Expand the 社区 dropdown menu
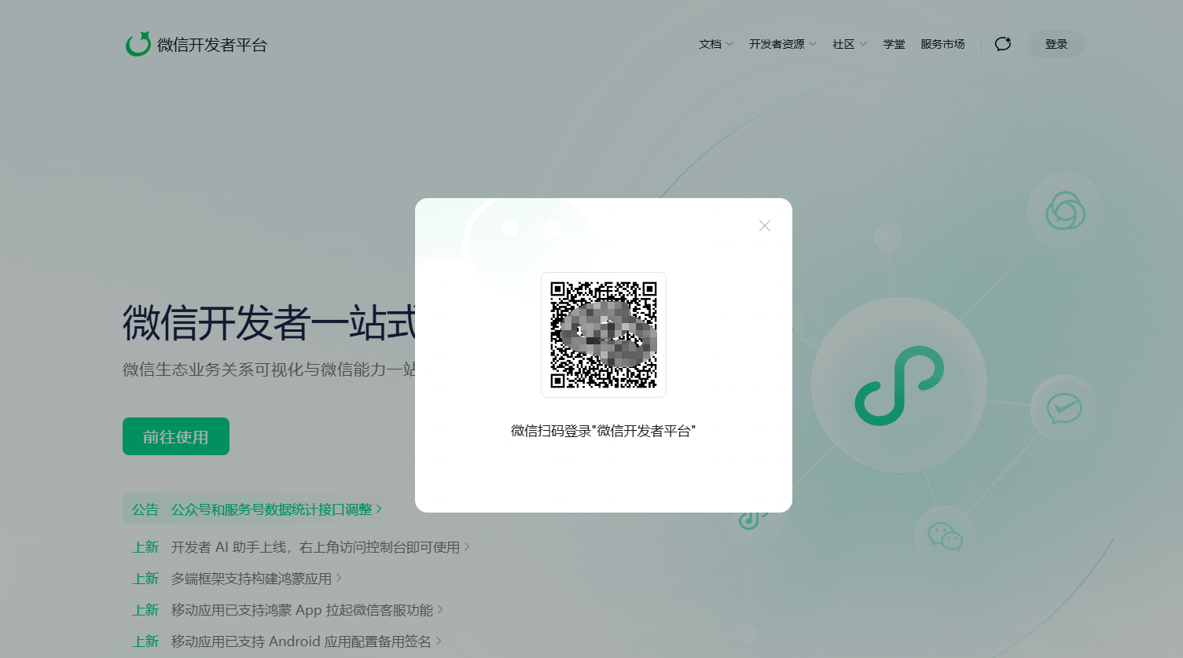 849,44
